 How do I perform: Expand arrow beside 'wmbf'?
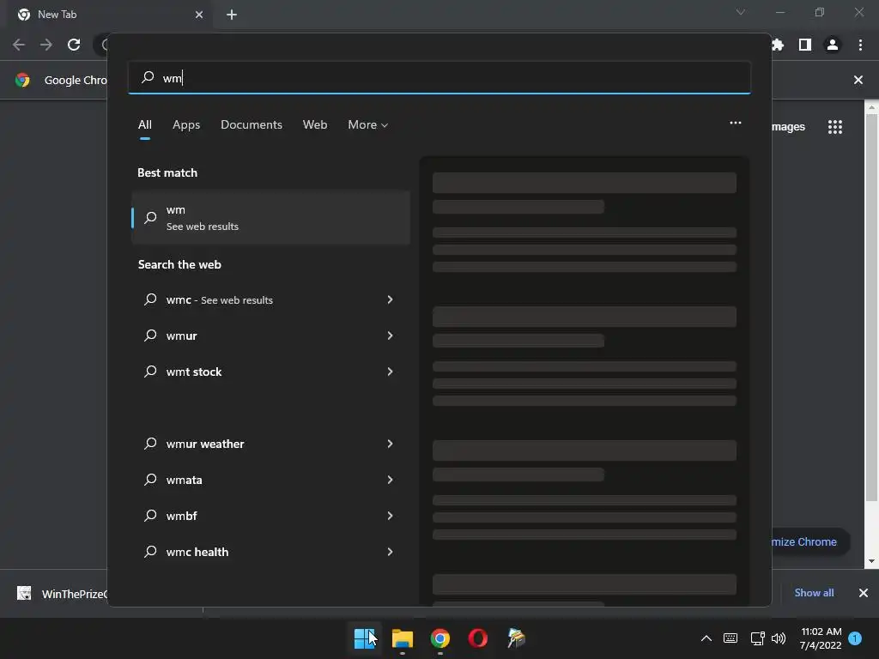click(x=391, y=516)
